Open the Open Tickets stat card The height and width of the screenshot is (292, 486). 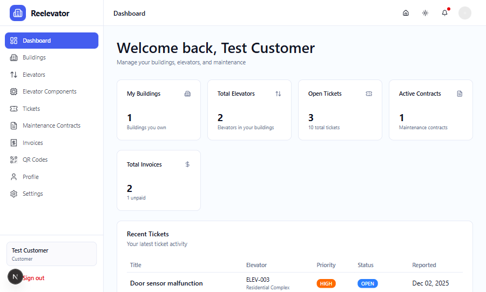click(x=340, y=110)
